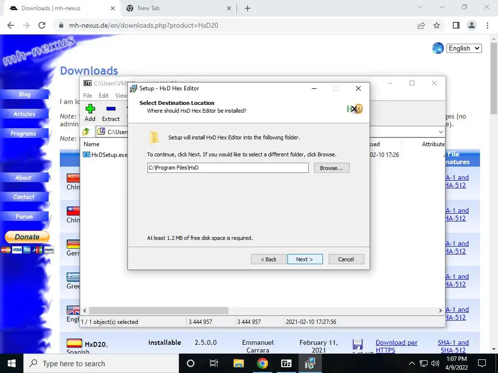Image resolution: width=498 pixels, height=373 pixels.
Task: Edit the destination folder path field
Action: click(228, 168)
